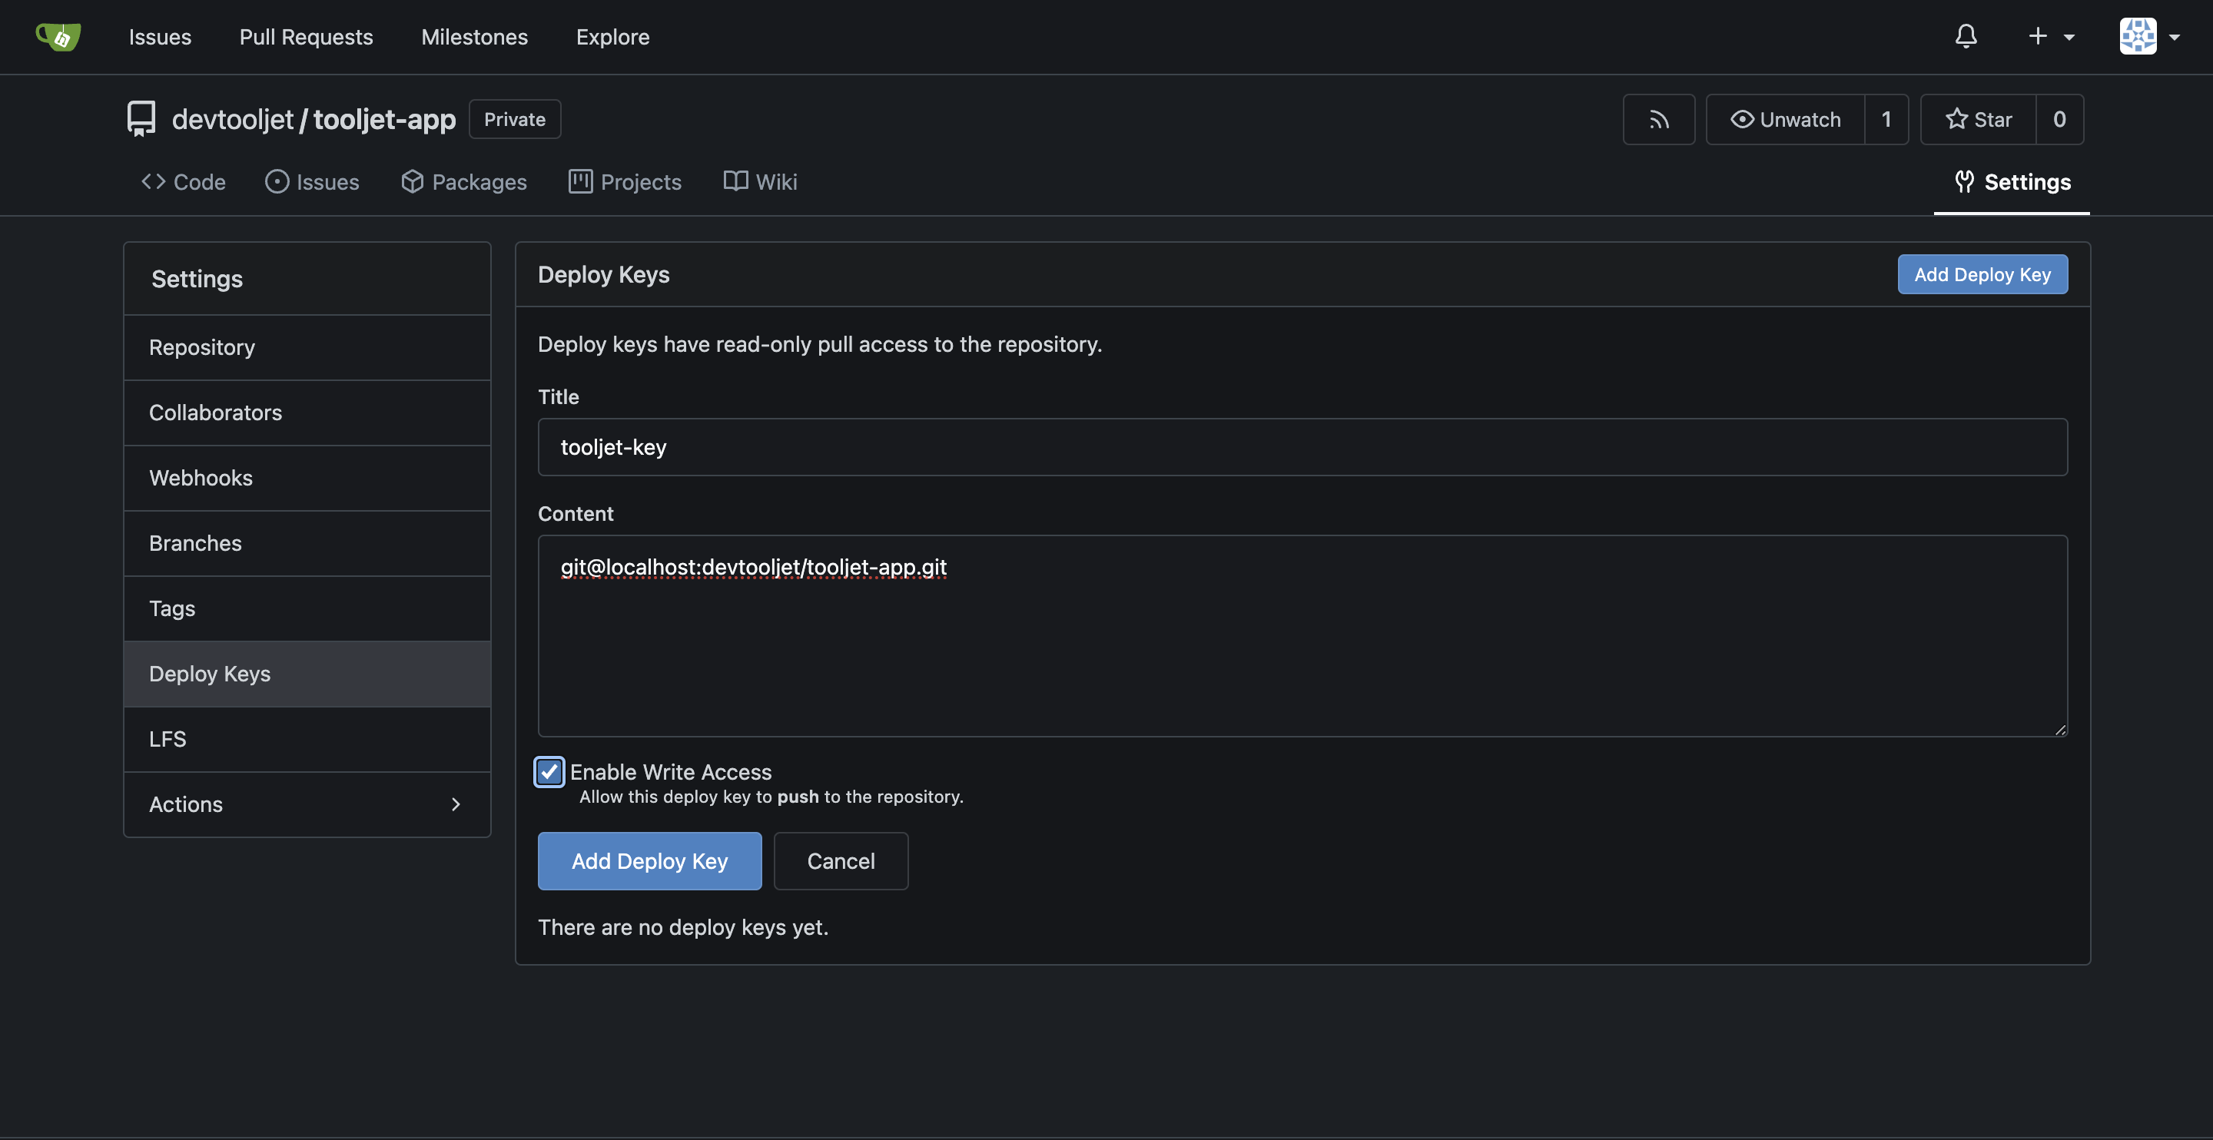Open the Packages tab with box icon

click(464, 181)
